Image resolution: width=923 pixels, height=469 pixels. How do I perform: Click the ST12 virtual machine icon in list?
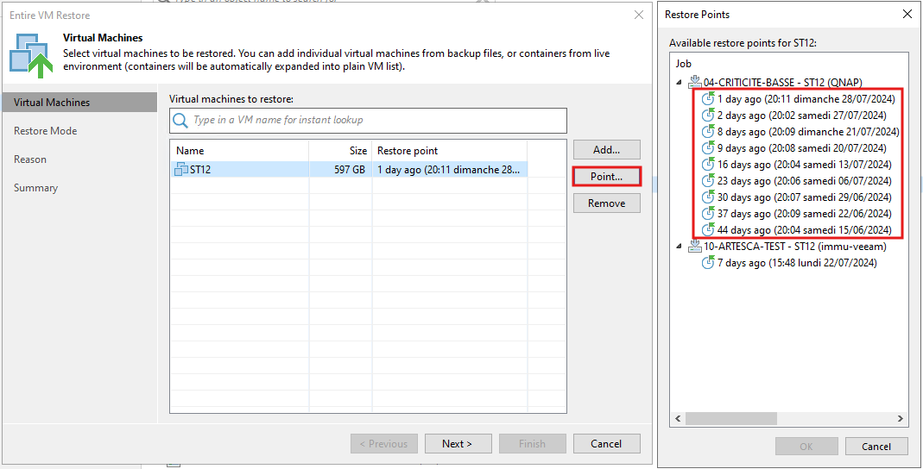181,169
